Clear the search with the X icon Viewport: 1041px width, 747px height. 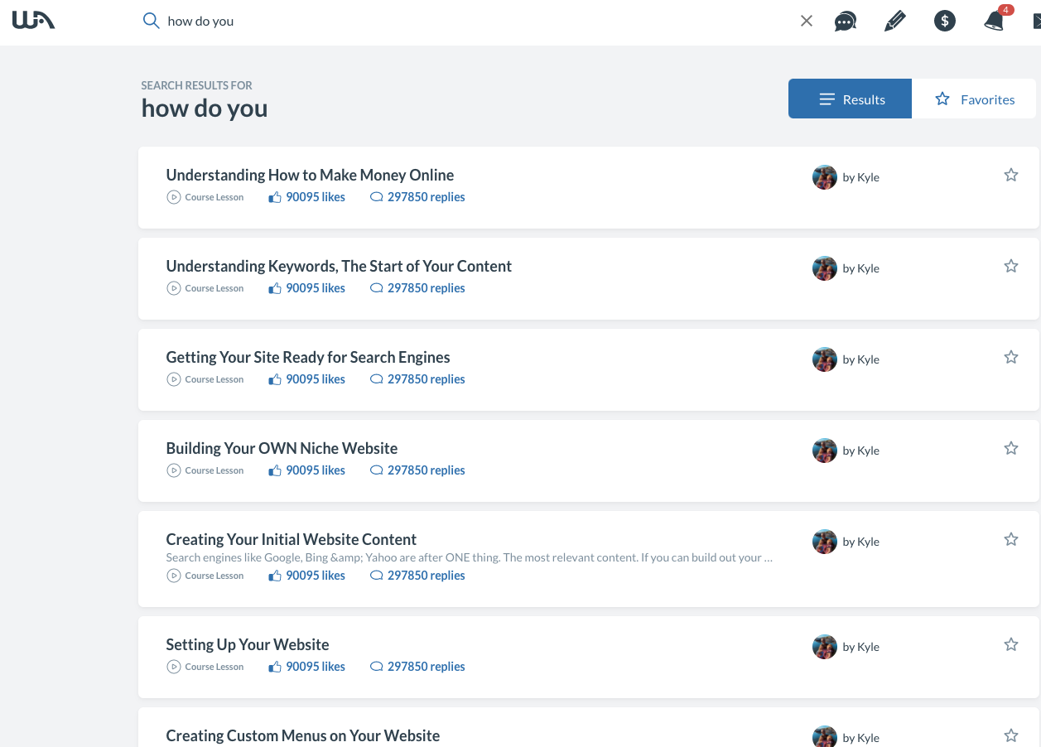[x=807, y=22]
